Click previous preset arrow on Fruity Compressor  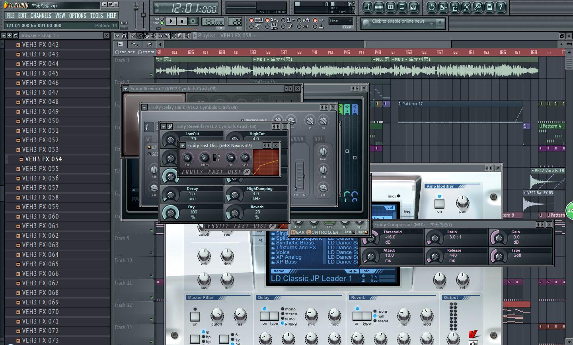tap(538, 225)
